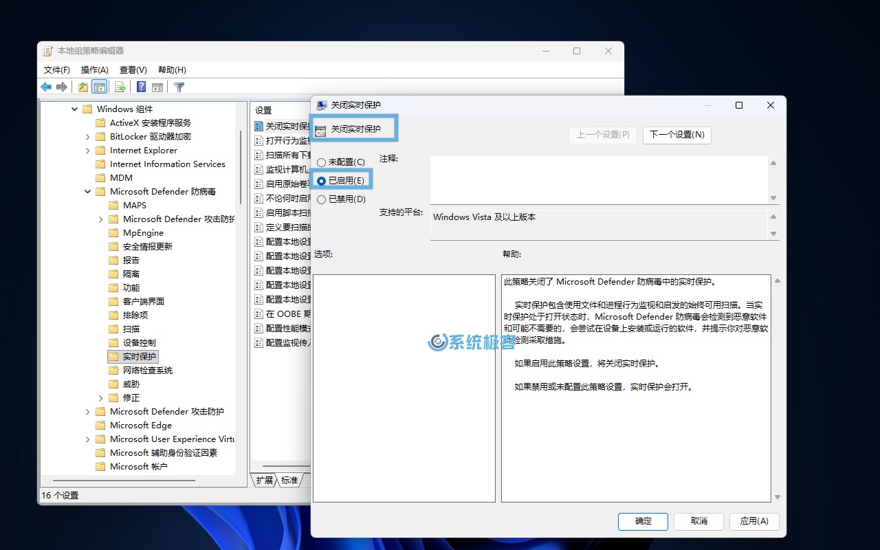Click the Export List toolbar icon
880x550 pixels.
pos(120,87)
